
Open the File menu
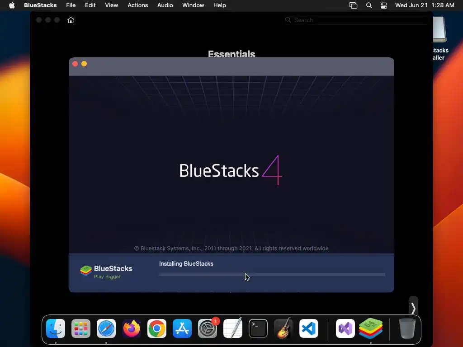tap(71, 5)
